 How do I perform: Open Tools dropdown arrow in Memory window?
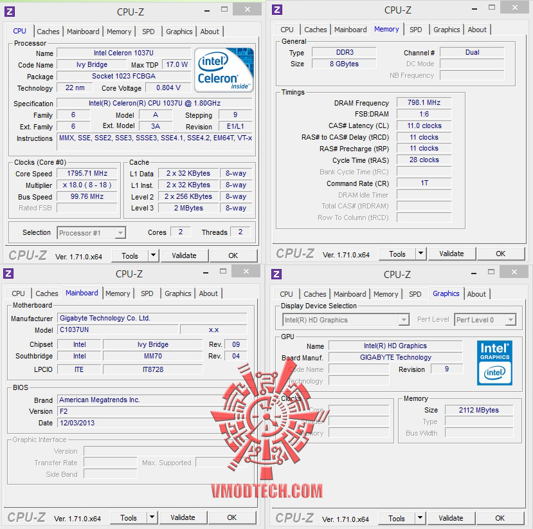coord(421,254)
